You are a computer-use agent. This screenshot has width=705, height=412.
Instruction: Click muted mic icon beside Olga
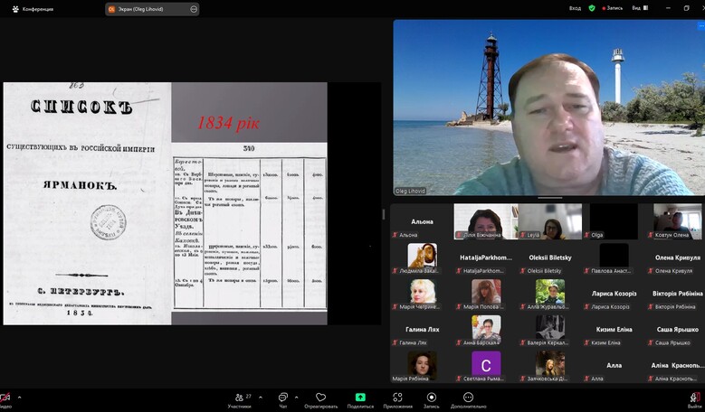pyautogui.click(x=586, y=235)
